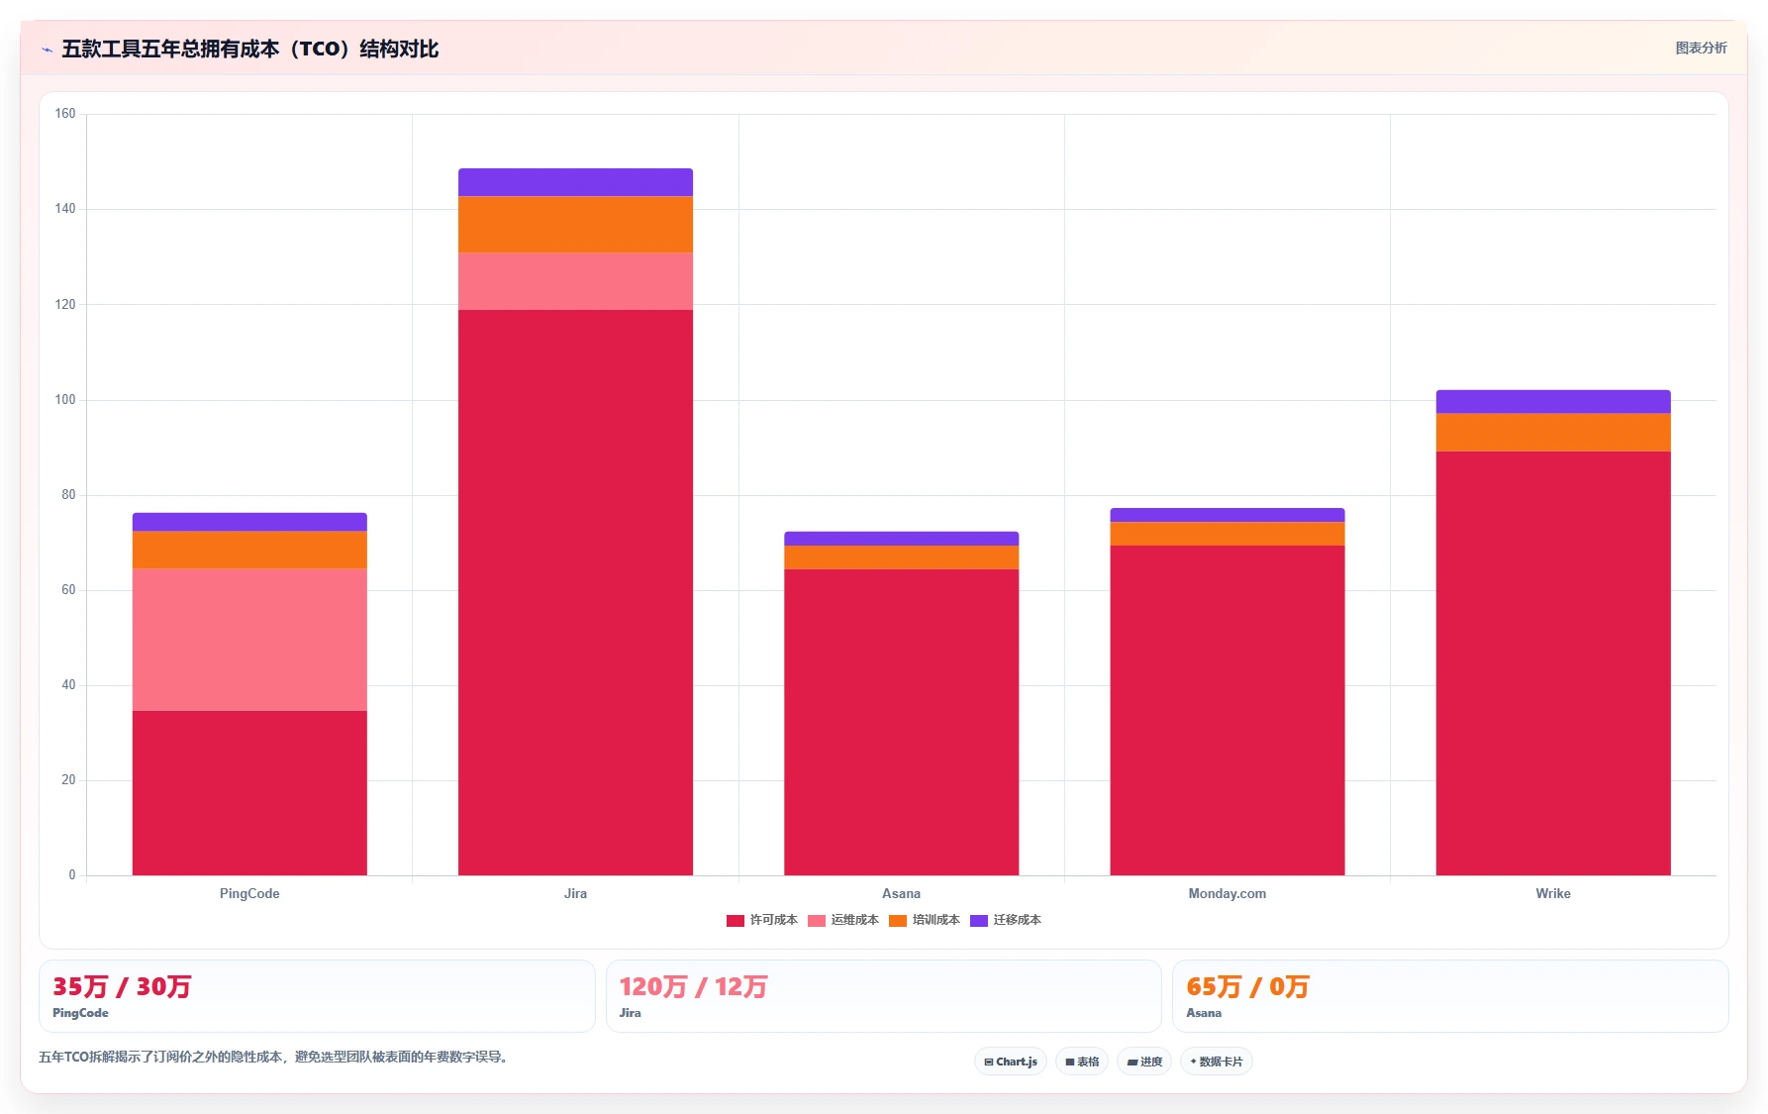Click the 20 y-axis tick label
The width and height of the screenshot is (1768, 1114).
pyautogui.click(x=68, y=780)
